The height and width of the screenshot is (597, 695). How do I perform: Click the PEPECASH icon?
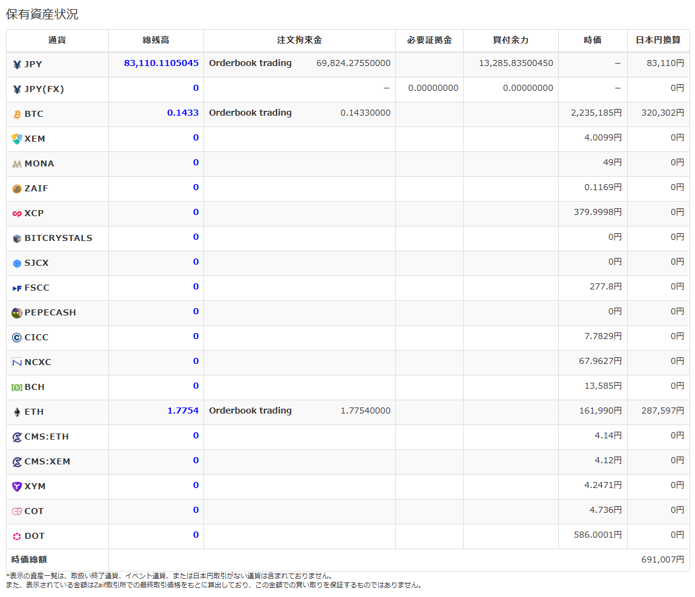pos(17,313)
